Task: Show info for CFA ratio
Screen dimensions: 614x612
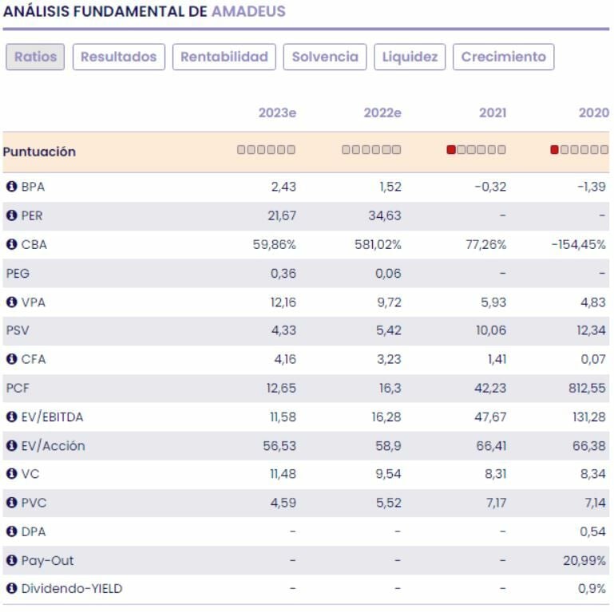Action: coord(11,359)
